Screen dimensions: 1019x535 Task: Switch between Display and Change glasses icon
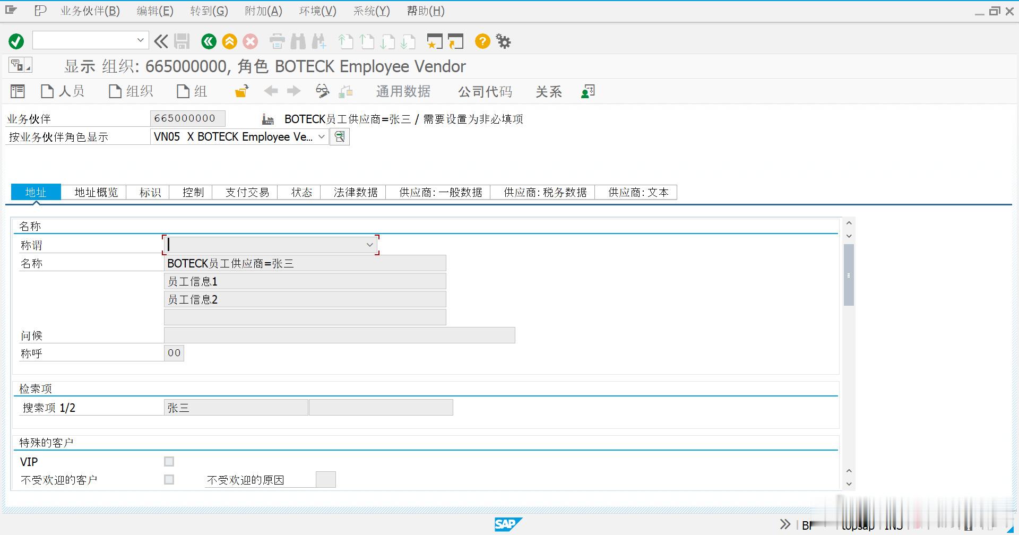[322, 91]
